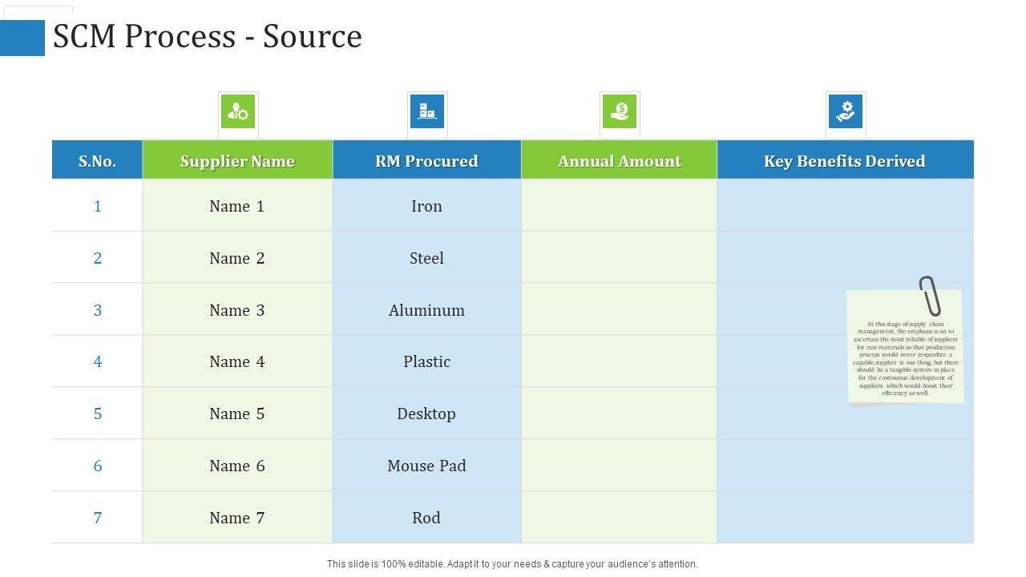Click the Mouse Pad cell
Image resolution: width=1026 pixels, height=577 pixels.
coord(426,466)
